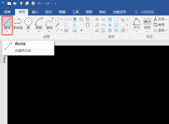The height and width of the screenshot is (124, 169).
Task: Click the shaft part drawing icon
Action: point(75,30)
